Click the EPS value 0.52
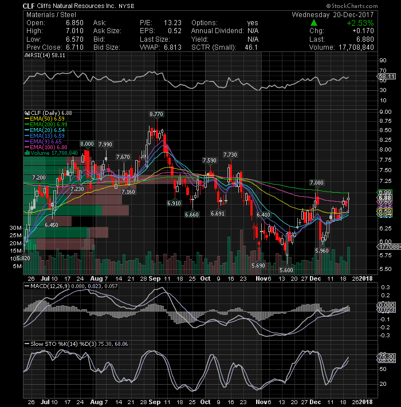401x407 pixels. (175, 31)
